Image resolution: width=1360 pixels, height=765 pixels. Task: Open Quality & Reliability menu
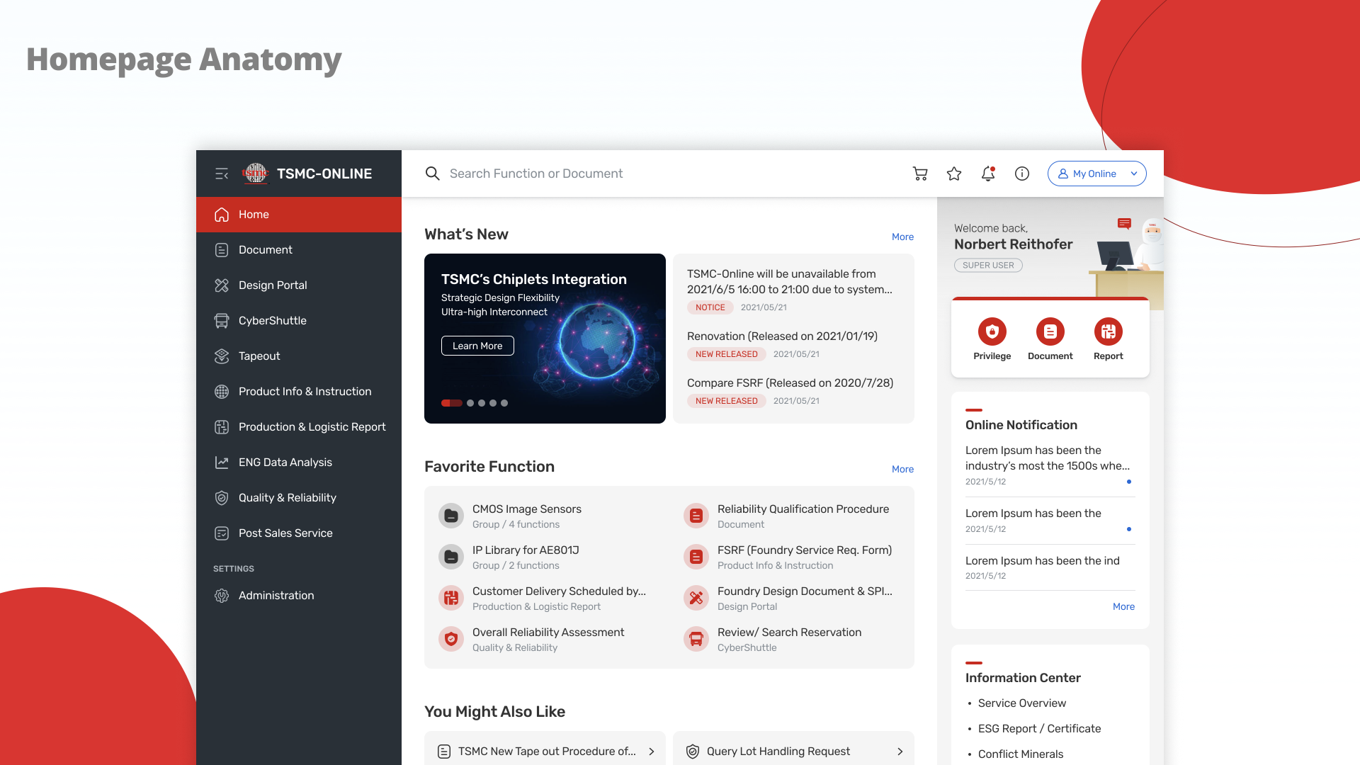click(299, 498)
